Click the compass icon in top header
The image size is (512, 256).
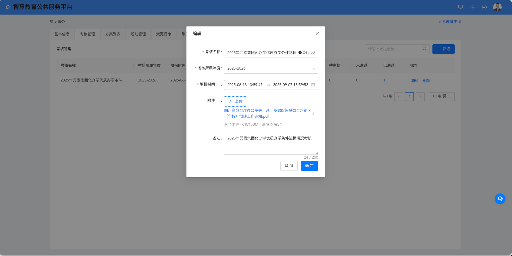[484, 7]
